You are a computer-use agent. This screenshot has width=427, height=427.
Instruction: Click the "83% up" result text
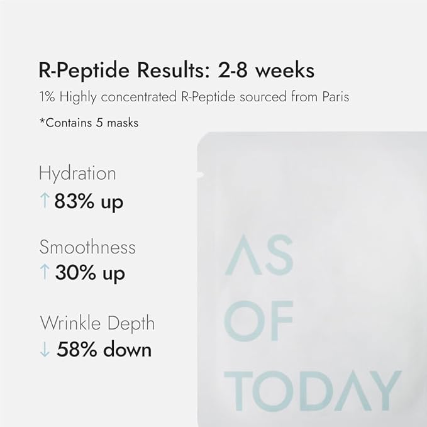[x=89, y=202]
